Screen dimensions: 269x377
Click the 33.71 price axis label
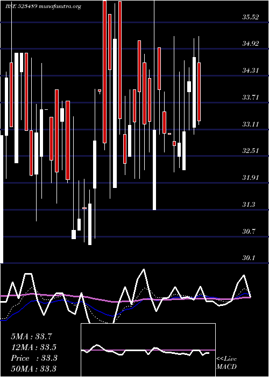pyautogui.click(x=251, y=97)
